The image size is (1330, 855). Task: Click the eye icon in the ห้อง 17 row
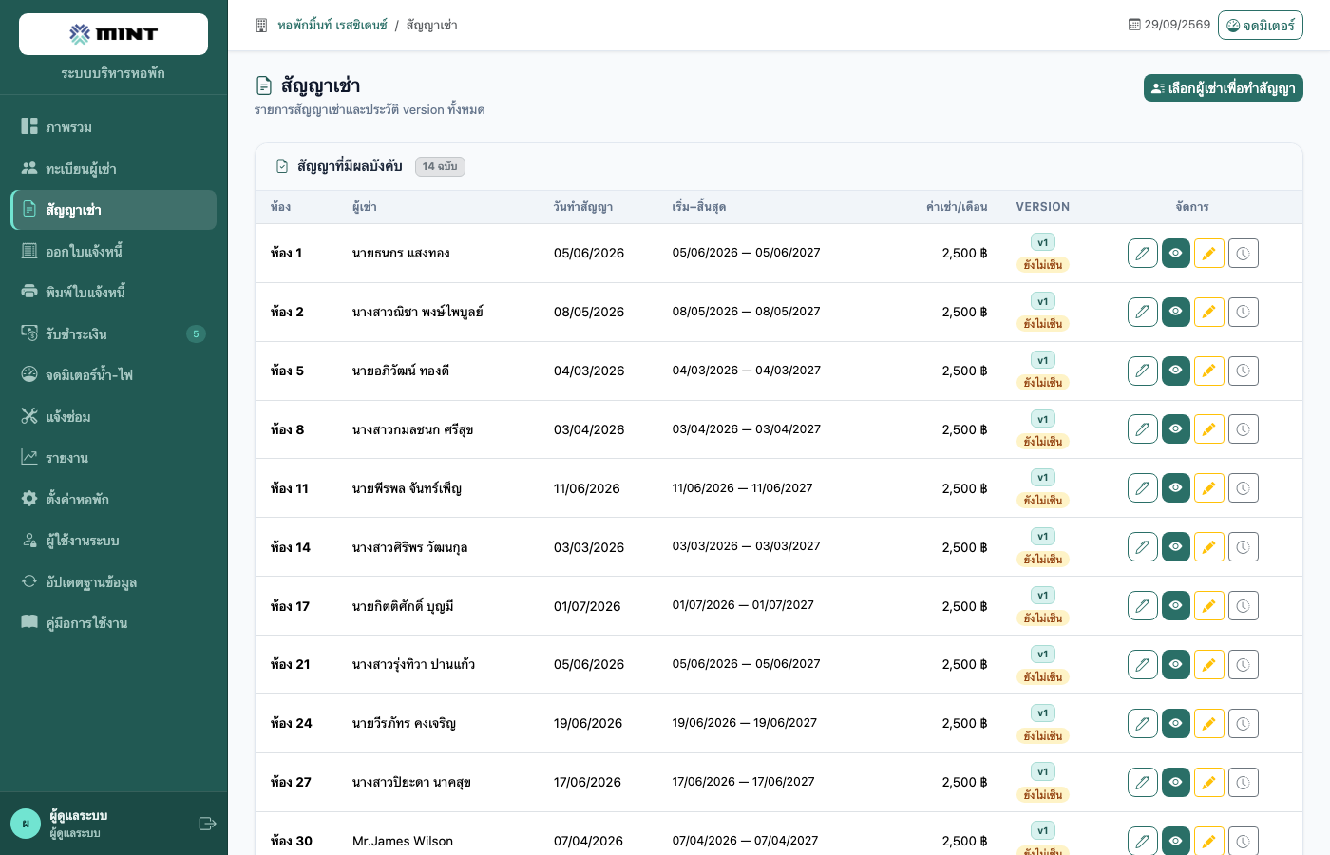tap(1176, 606)
